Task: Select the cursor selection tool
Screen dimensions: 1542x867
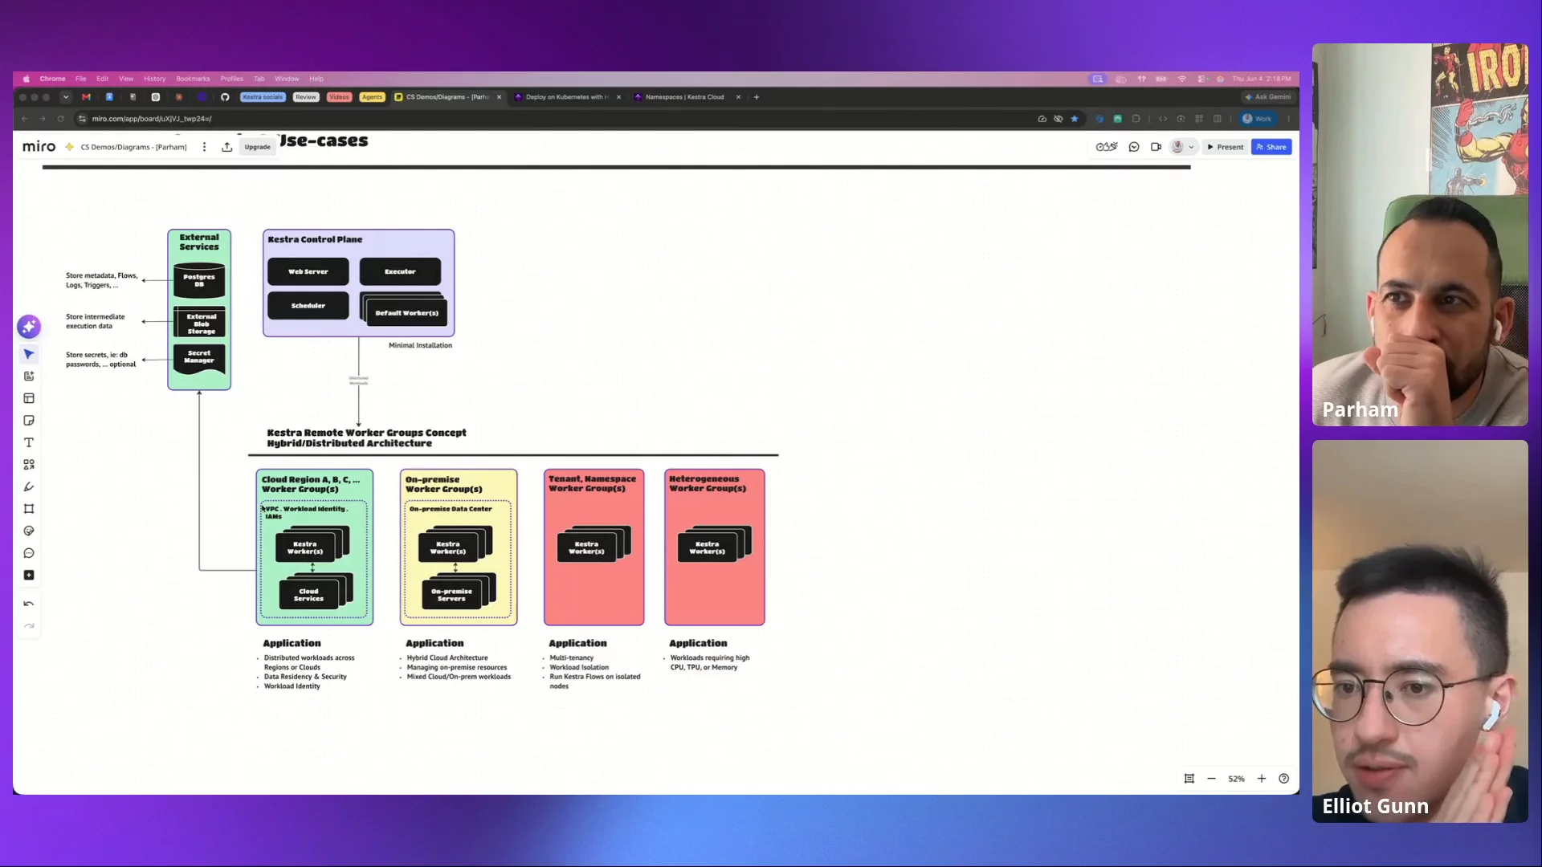Action: (x=29, y=354)
